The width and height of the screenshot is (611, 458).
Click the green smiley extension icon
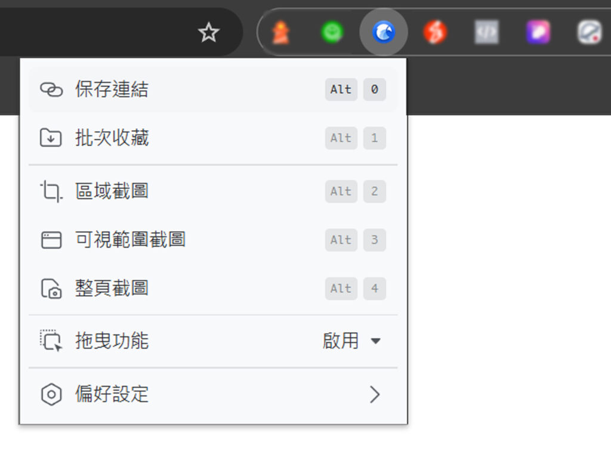point(332,33)
